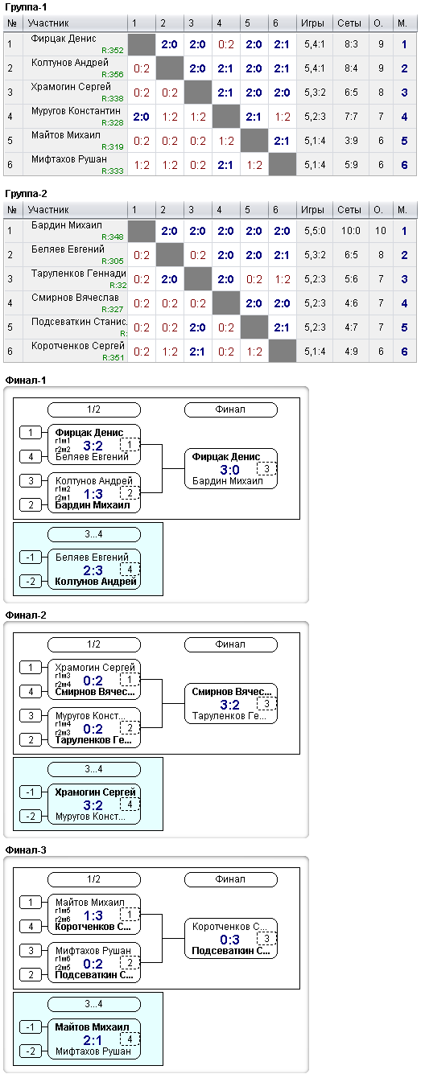Select match box number 1 in Финал-1
Viewport: 425px width, 1078px height.
click(130, 445)
